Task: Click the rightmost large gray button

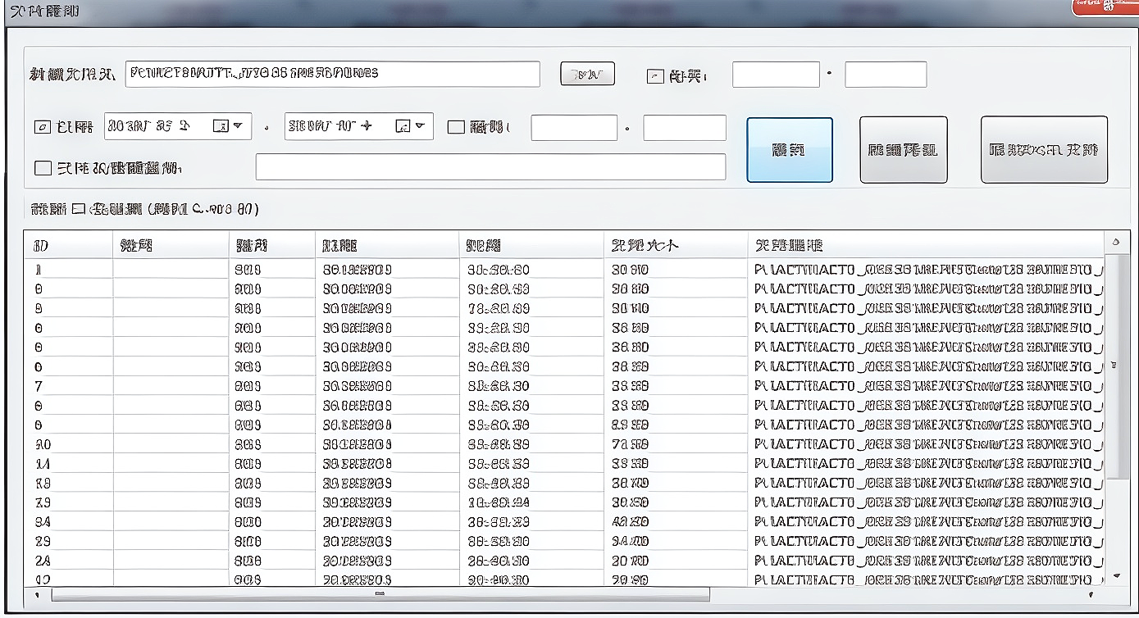Action: [1044, 150]
